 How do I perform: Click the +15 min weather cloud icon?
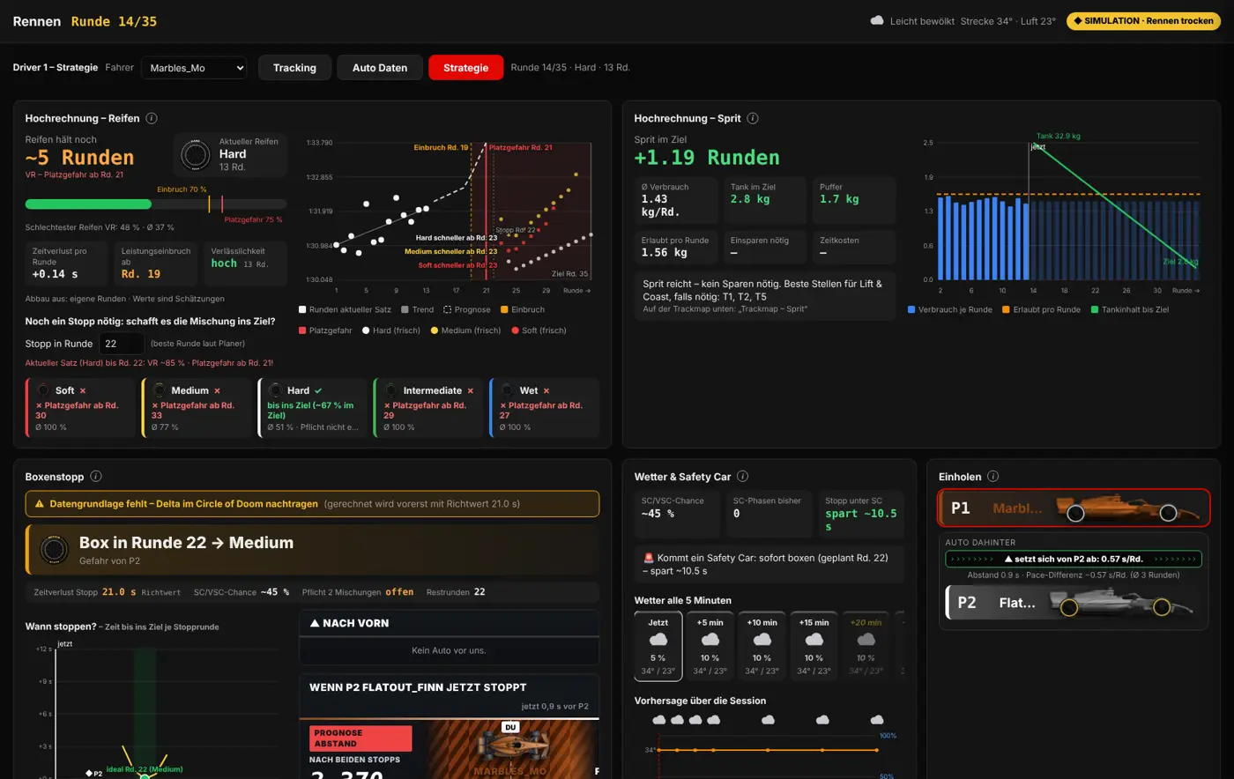pos(814,639)
